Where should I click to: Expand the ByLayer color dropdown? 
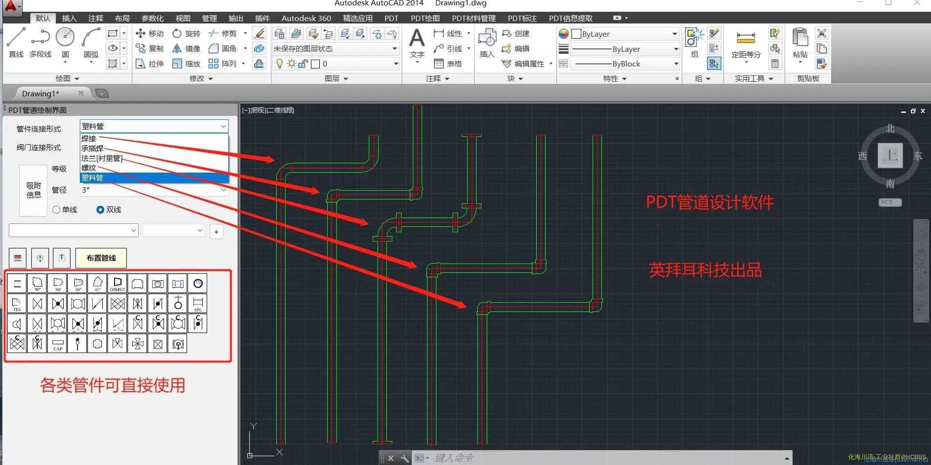674,34
